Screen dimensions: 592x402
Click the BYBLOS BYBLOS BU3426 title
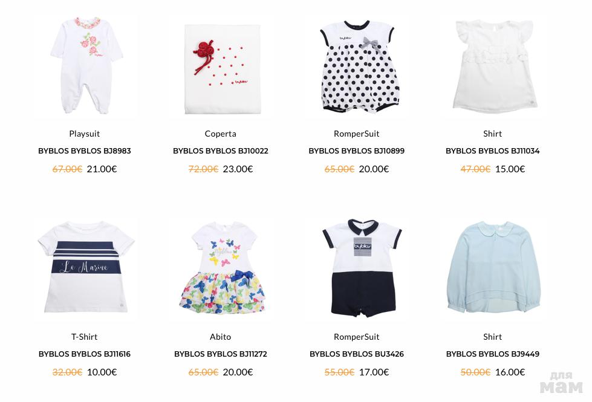point(356,354)
